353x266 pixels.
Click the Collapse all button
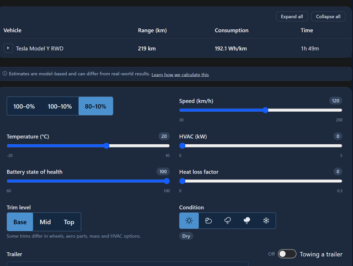328,17
